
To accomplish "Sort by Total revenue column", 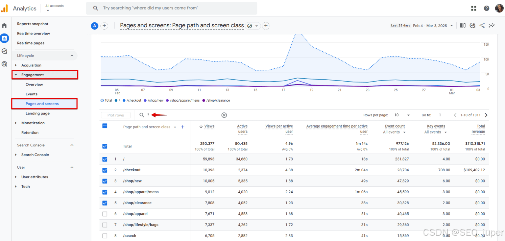I will pos(478,129).
